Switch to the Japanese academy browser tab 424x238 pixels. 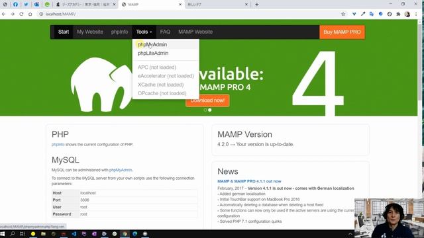(85, 5)
